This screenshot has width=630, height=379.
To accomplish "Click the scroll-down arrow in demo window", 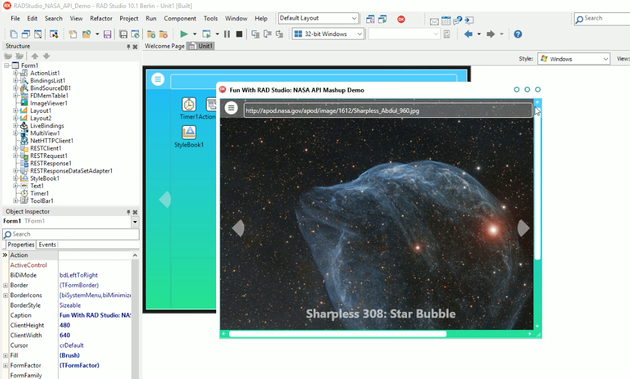I will coord(537,326).
